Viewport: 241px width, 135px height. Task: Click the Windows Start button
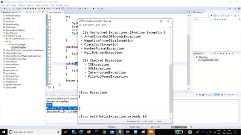4,132
